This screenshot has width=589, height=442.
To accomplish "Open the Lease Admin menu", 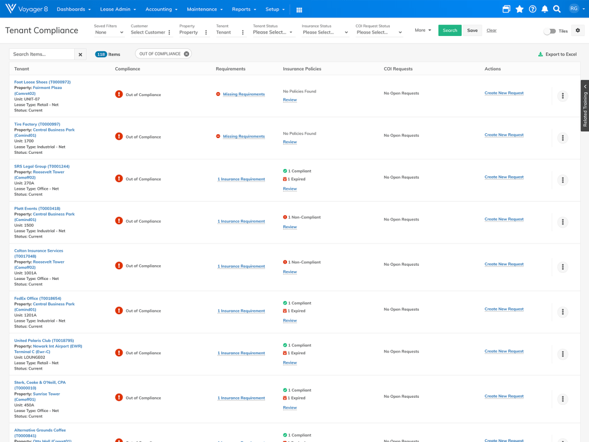I will [118, 9].
